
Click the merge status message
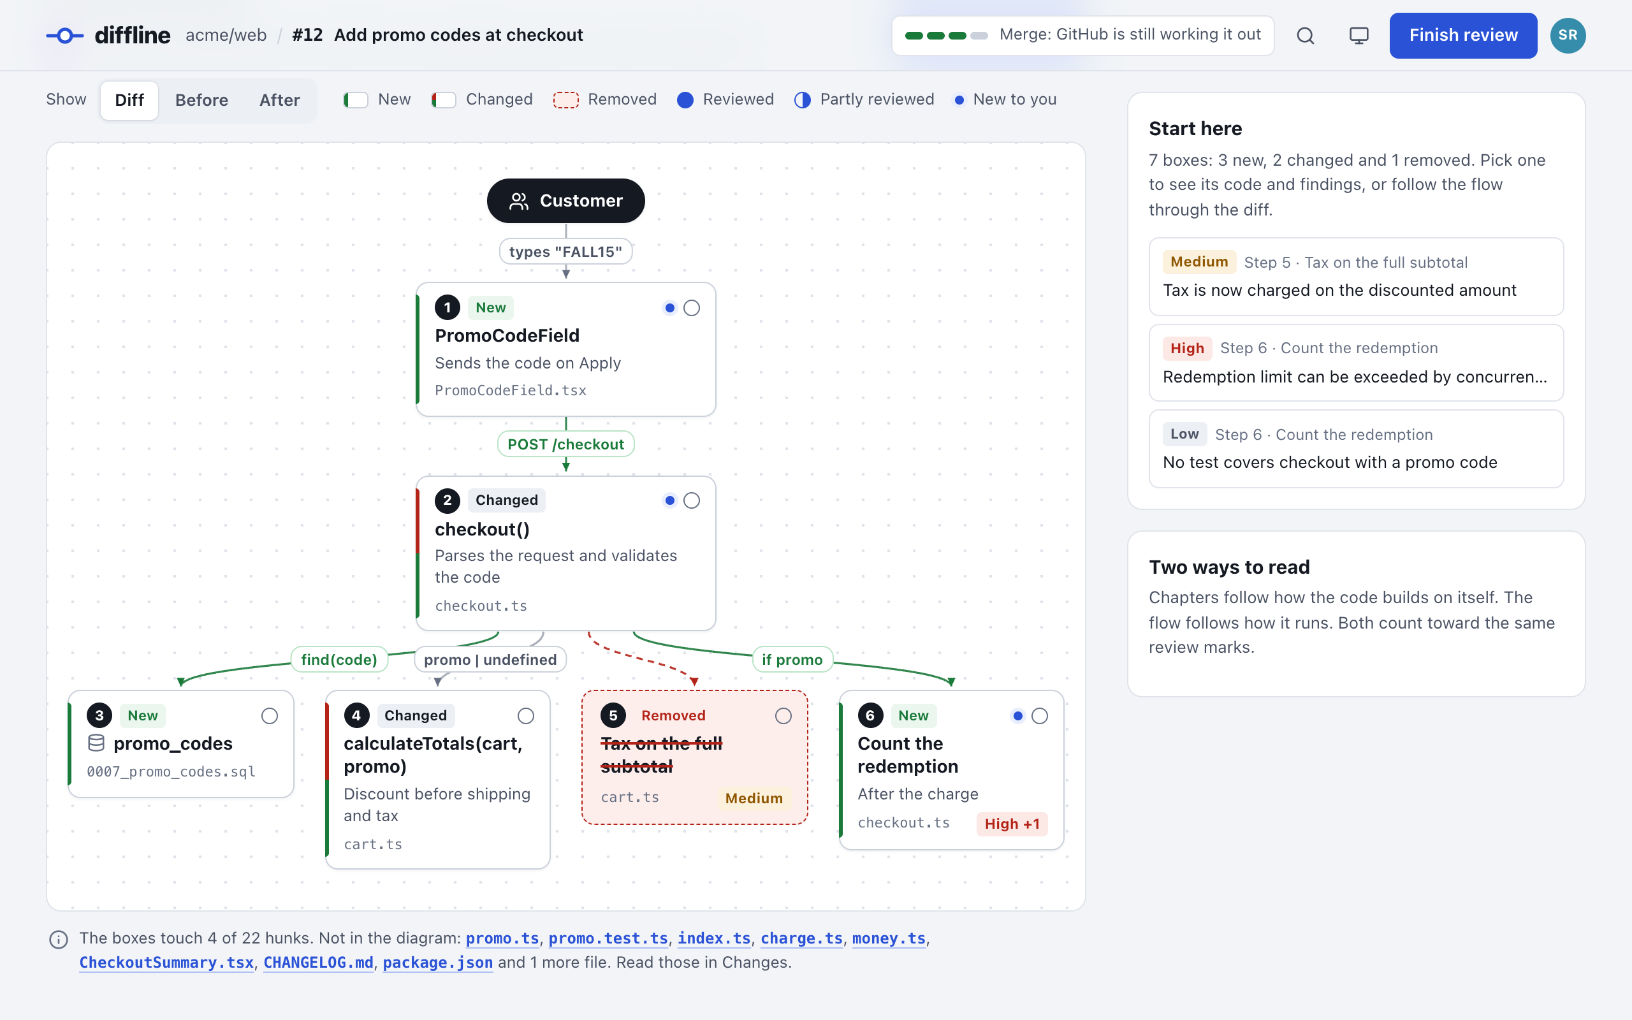[1130, 35]
